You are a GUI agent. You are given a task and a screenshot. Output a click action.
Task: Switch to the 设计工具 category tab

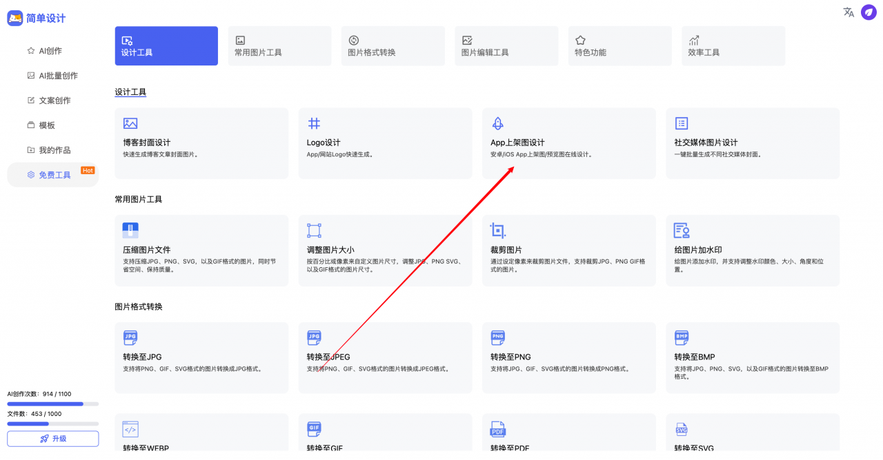pos(166,46)
